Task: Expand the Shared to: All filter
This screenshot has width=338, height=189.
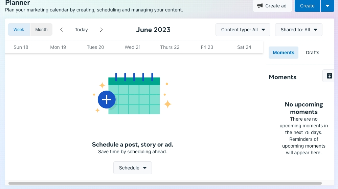Action: (x=298, y=30)
